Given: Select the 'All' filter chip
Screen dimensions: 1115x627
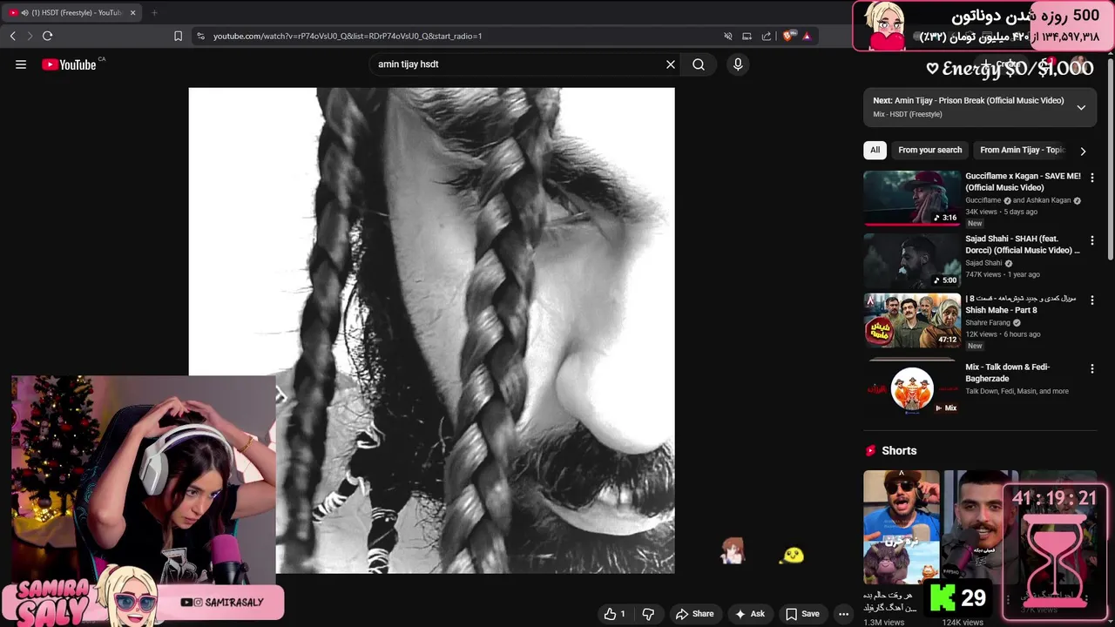Looking at the screenshot, I should [x=875, y=150].
